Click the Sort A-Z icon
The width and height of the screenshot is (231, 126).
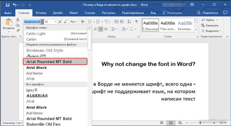pyautogui.click(x=129, y=22)
